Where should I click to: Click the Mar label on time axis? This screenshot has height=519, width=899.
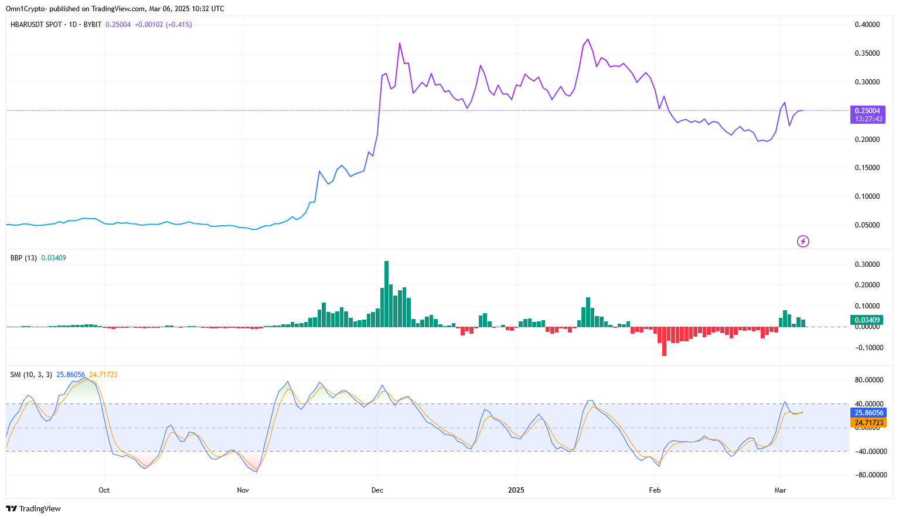pos(780,490)
